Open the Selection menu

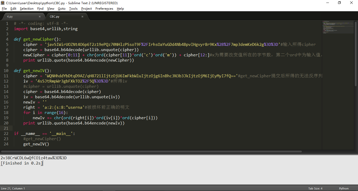(x=27, y=8)
